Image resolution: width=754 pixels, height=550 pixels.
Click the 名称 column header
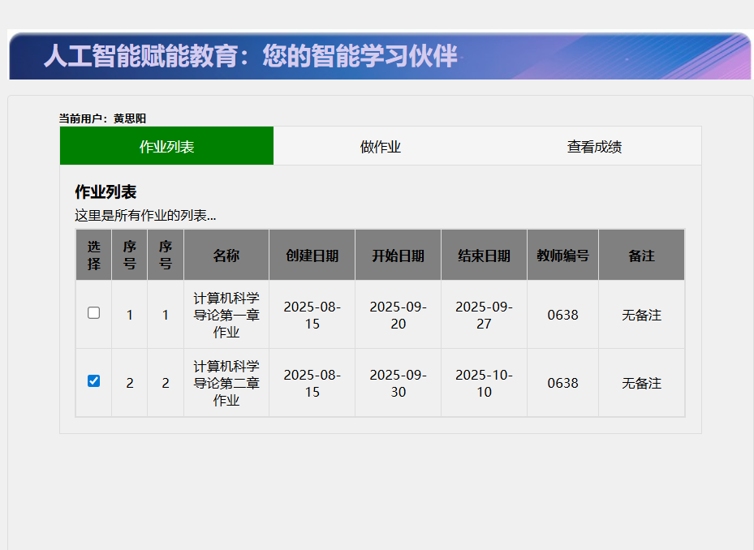coord(226,256)
